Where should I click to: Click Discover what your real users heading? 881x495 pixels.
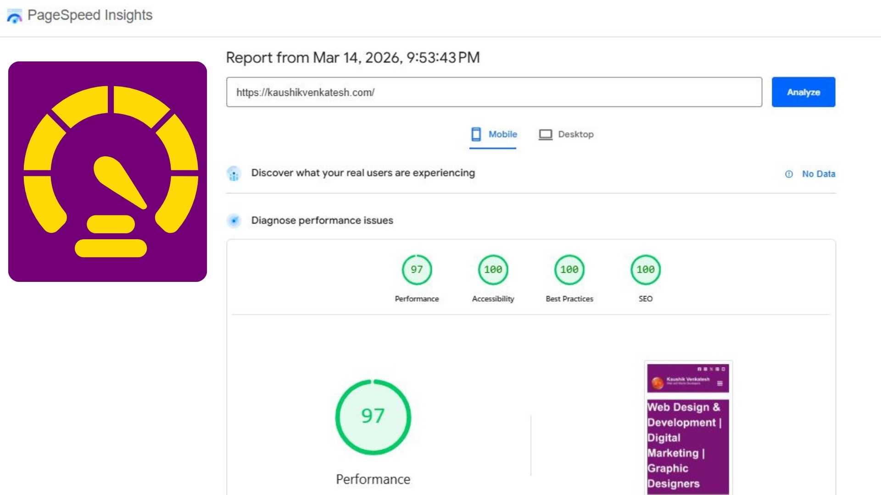click(362, 173)
